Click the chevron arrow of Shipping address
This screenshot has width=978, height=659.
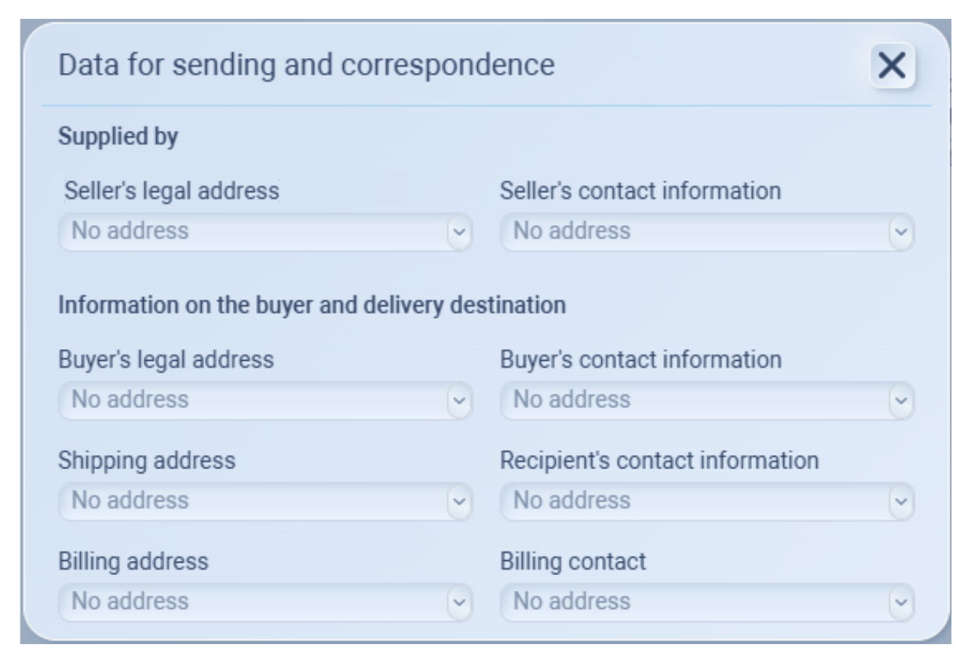460,502
